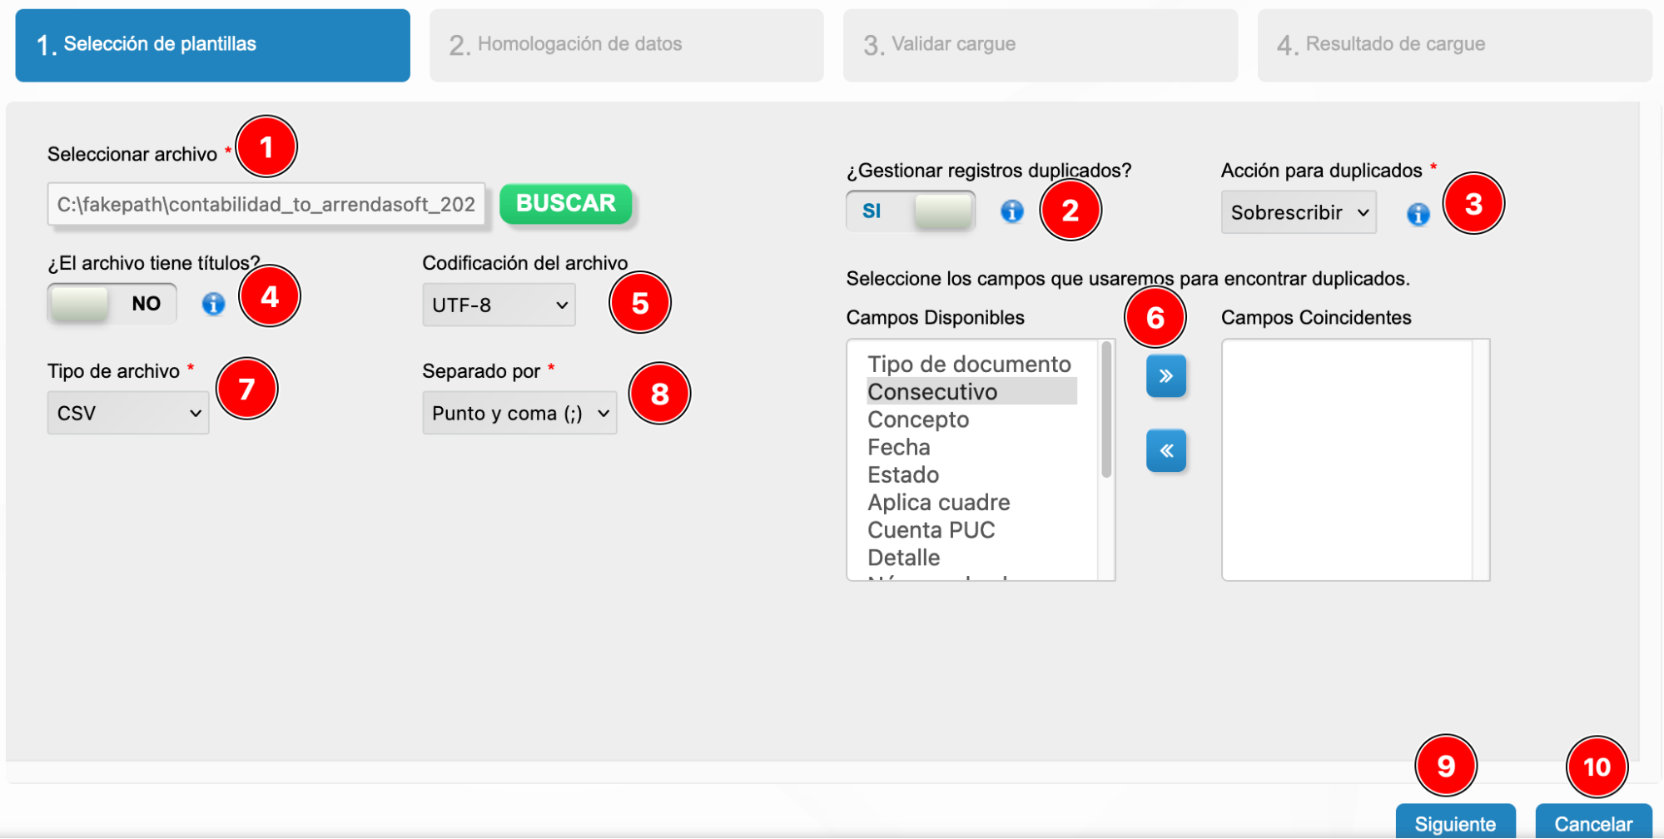The image size is (1664, 839).
Task: Select Fecha in Campos Disponibles
Action: [x=898, y=447]
